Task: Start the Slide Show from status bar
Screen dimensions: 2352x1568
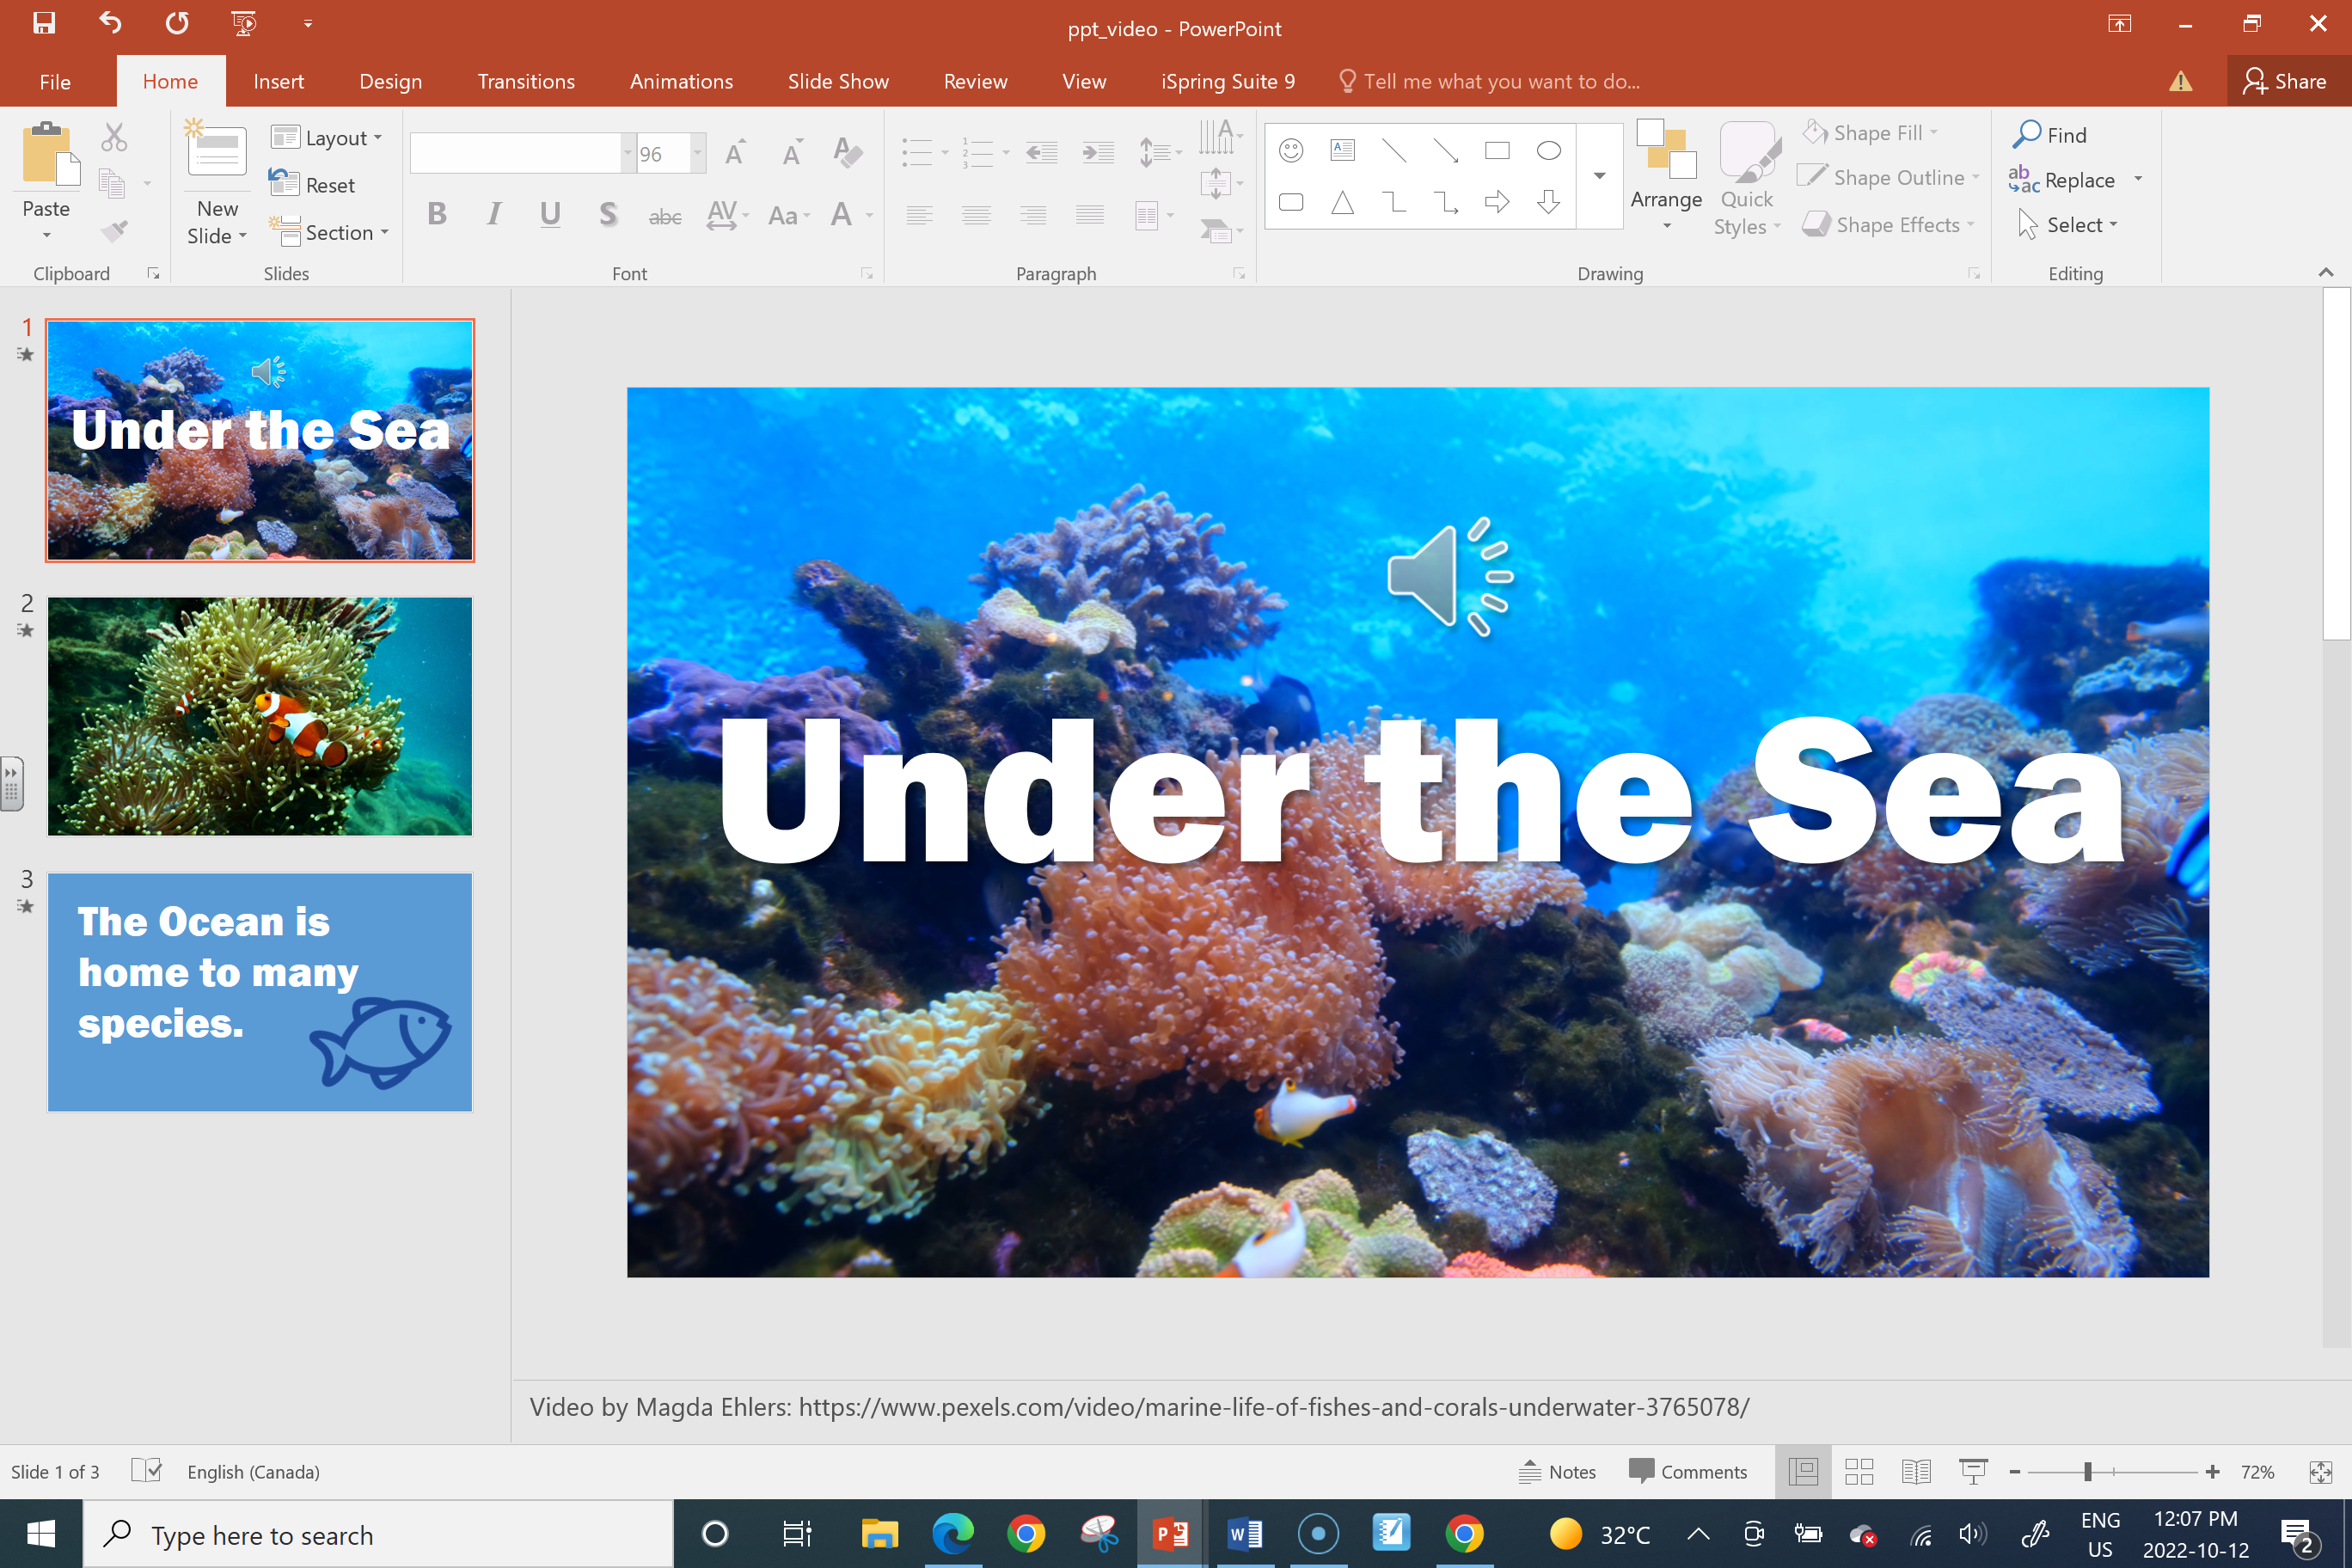Action: tap(1973, 1472)
